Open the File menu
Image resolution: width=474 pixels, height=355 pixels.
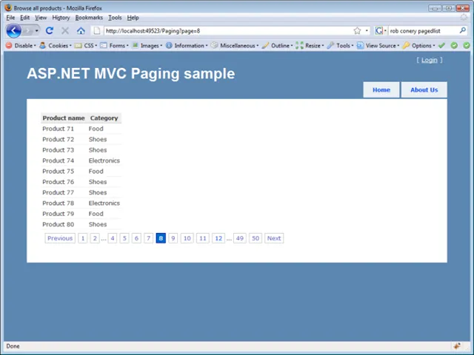[10, 18]
